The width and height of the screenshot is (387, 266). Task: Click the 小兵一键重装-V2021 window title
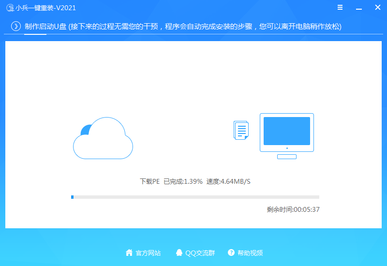[45, 8]
